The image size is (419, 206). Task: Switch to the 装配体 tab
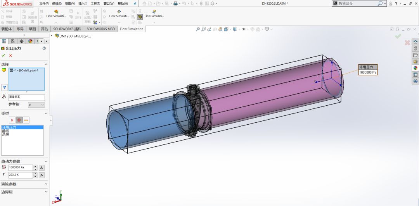coord(7,29)
